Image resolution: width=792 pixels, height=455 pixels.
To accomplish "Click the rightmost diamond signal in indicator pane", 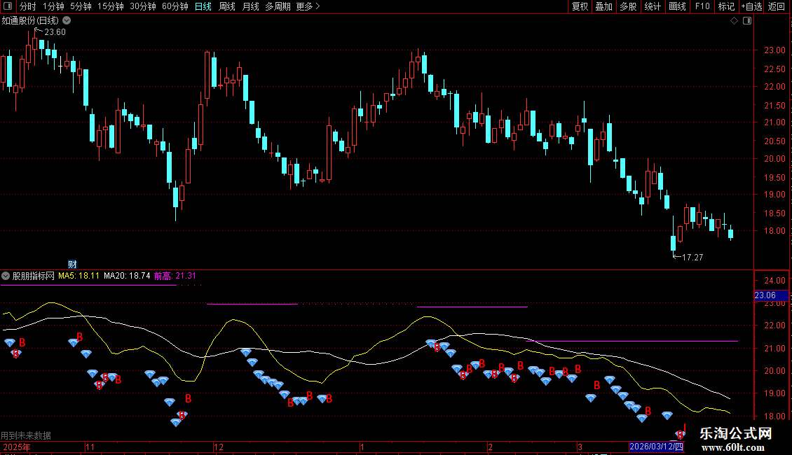I will point(680,434).
